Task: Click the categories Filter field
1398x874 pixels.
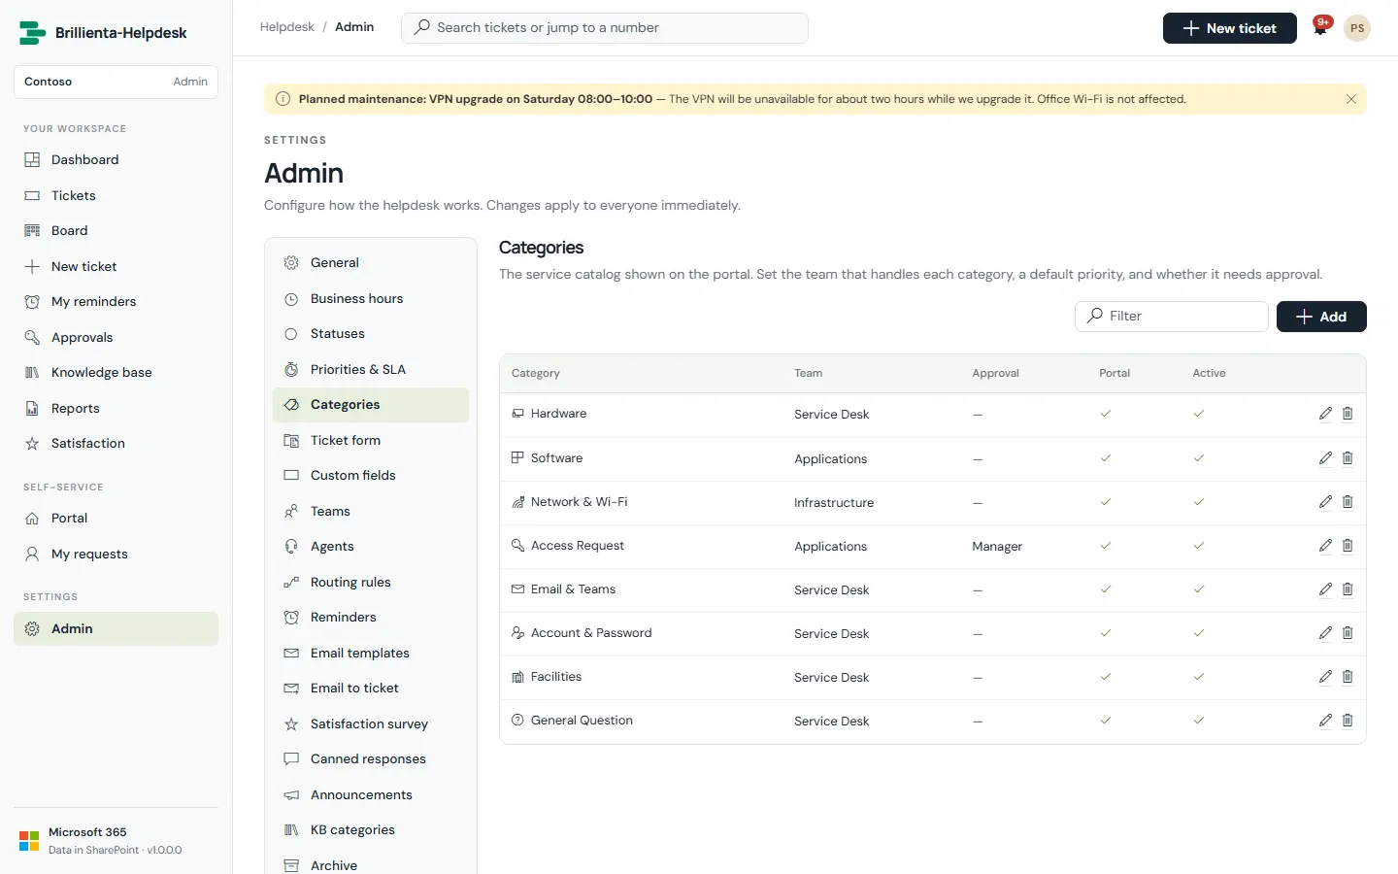Action: tap(1172, 317)
